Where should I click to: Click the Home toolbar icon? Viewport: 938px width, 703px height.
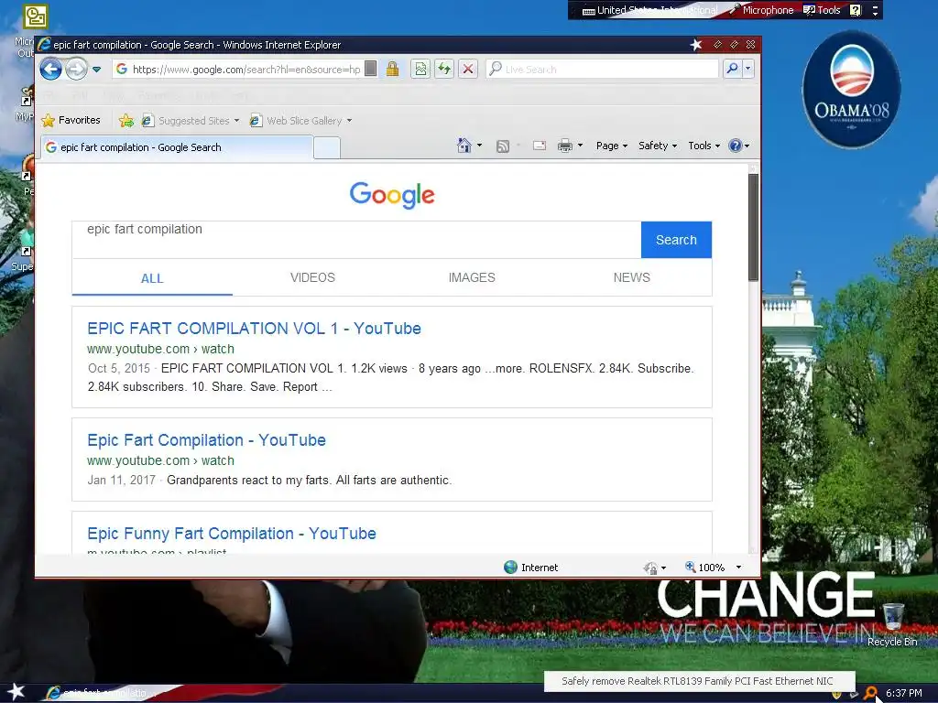click(464, 146)
